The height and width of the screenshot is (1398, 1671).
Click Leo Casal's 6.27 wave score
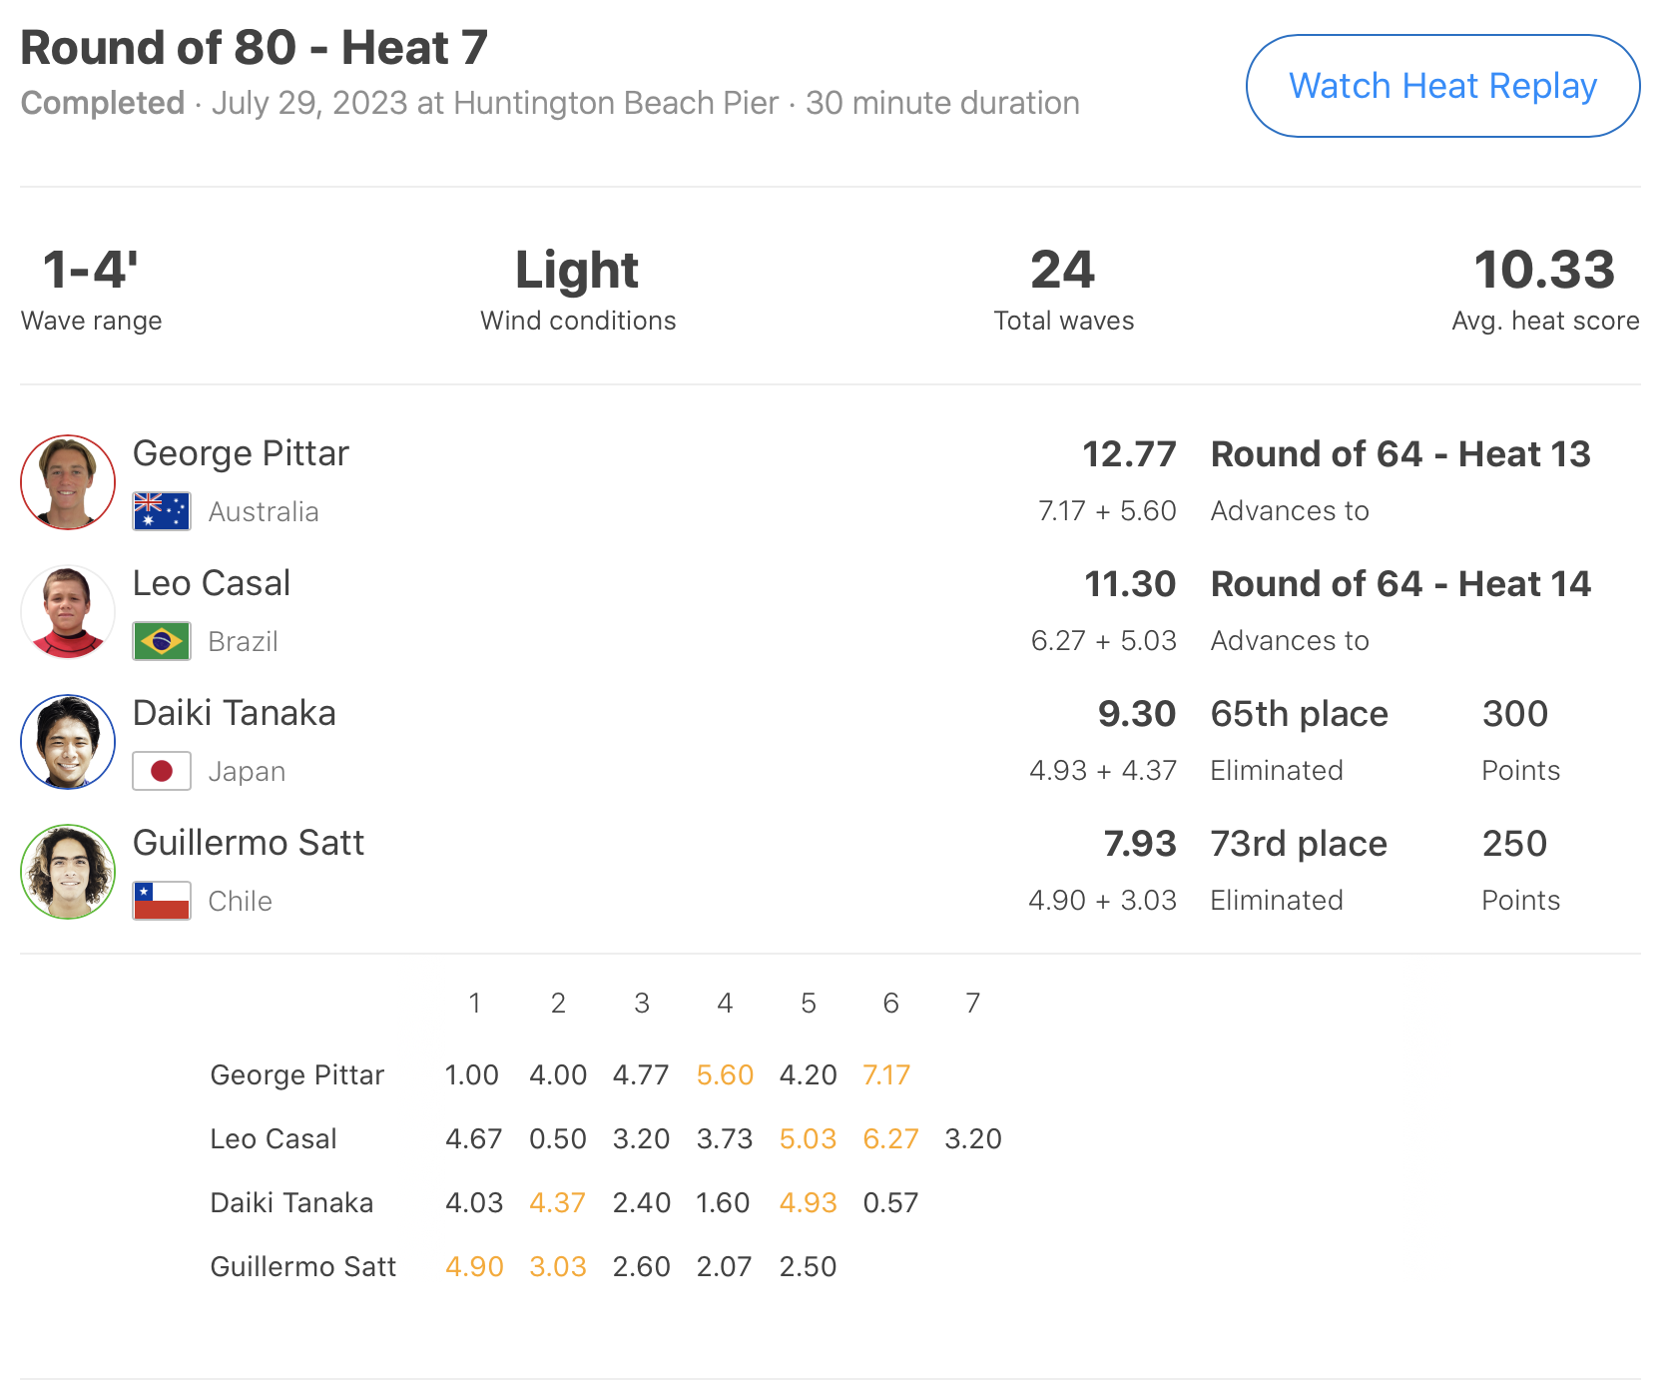coord(890,1139)
